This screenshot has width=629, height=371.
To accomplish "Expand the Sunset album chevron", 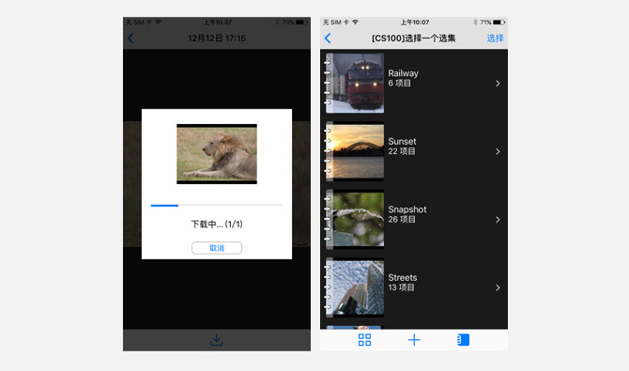I will point(498,151).
